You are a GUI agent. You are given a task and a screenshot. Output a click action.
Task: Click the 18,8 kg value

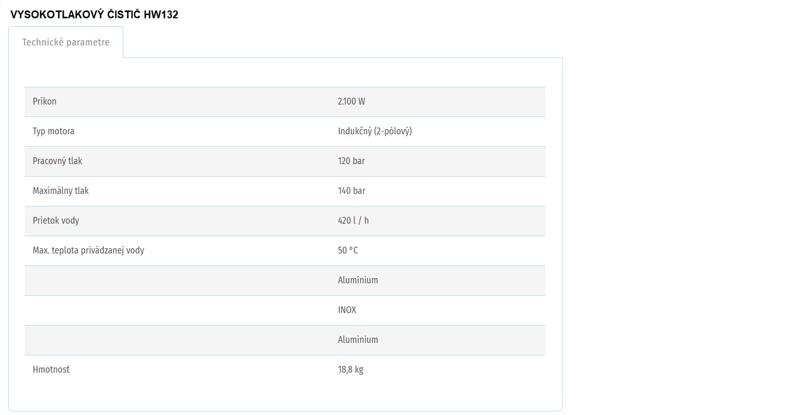[350, 370]
